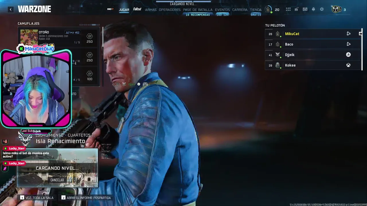Click the Battle.net icon on MikuCat's row
Image resolution: width=367 pixels, height=206 pixels.
tap(348, 34)
